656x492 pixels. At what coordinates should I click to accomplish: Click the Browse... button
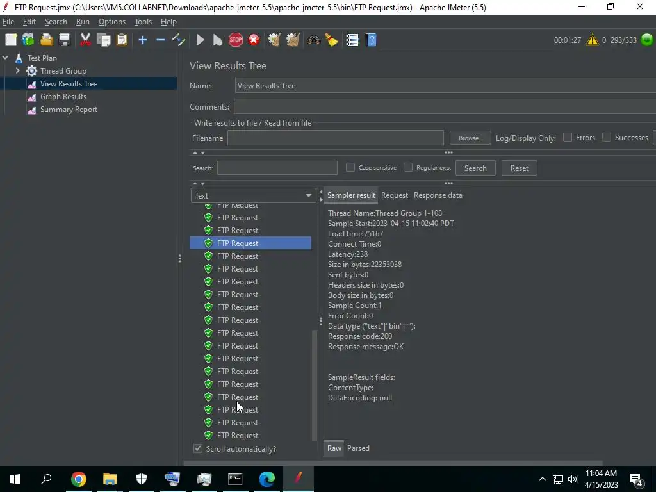pos(470,138)
